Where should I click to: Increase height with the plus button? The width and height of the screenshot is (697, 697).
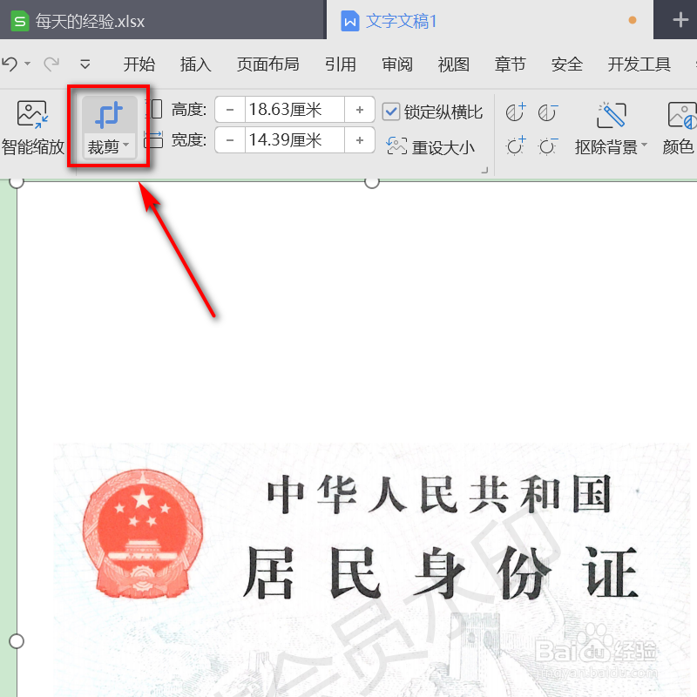click(x=360, y=110)
